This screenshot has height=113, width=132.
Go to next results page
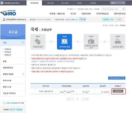tap(84, 99)
